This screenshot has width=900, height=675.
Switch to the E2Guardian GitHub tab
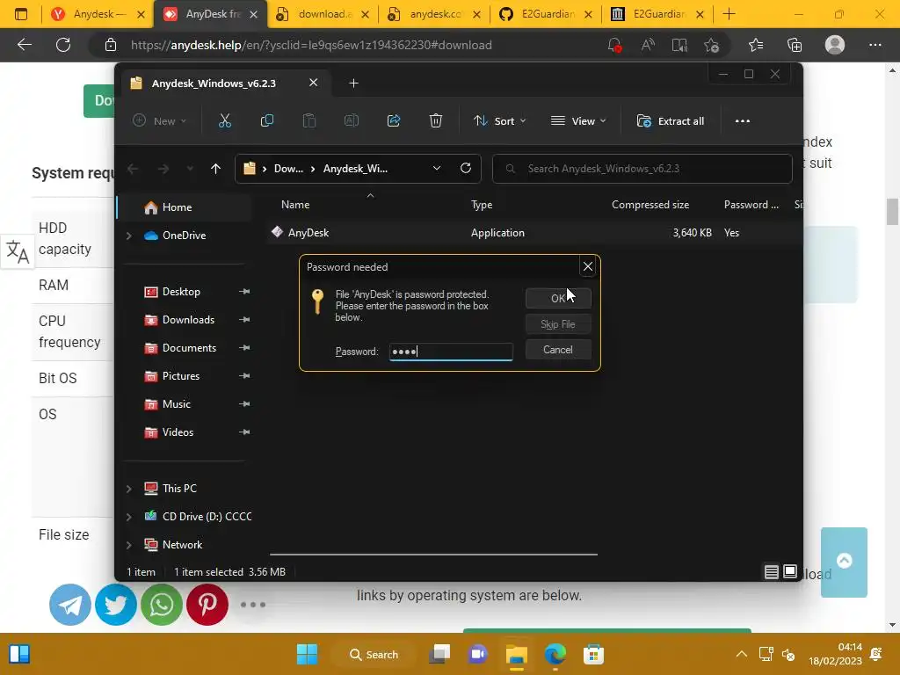coord(546,14)
